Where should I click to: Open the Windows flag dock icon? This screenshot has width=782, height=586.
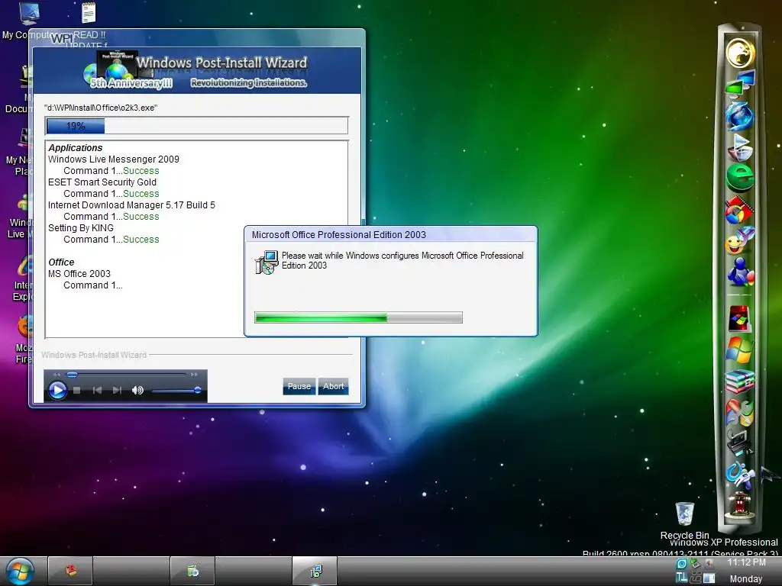(739, 350)
